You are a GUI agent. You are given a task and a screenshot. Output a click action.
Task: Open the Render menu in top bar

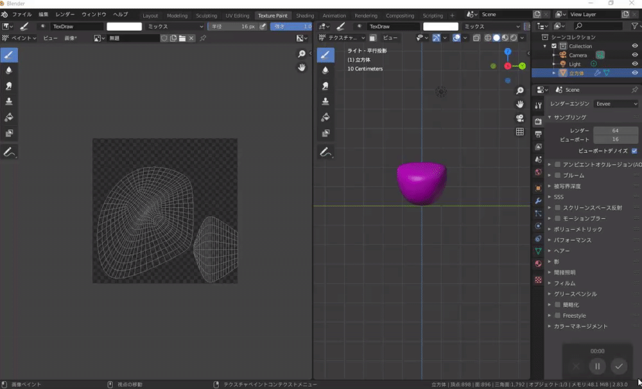point(65,14)
